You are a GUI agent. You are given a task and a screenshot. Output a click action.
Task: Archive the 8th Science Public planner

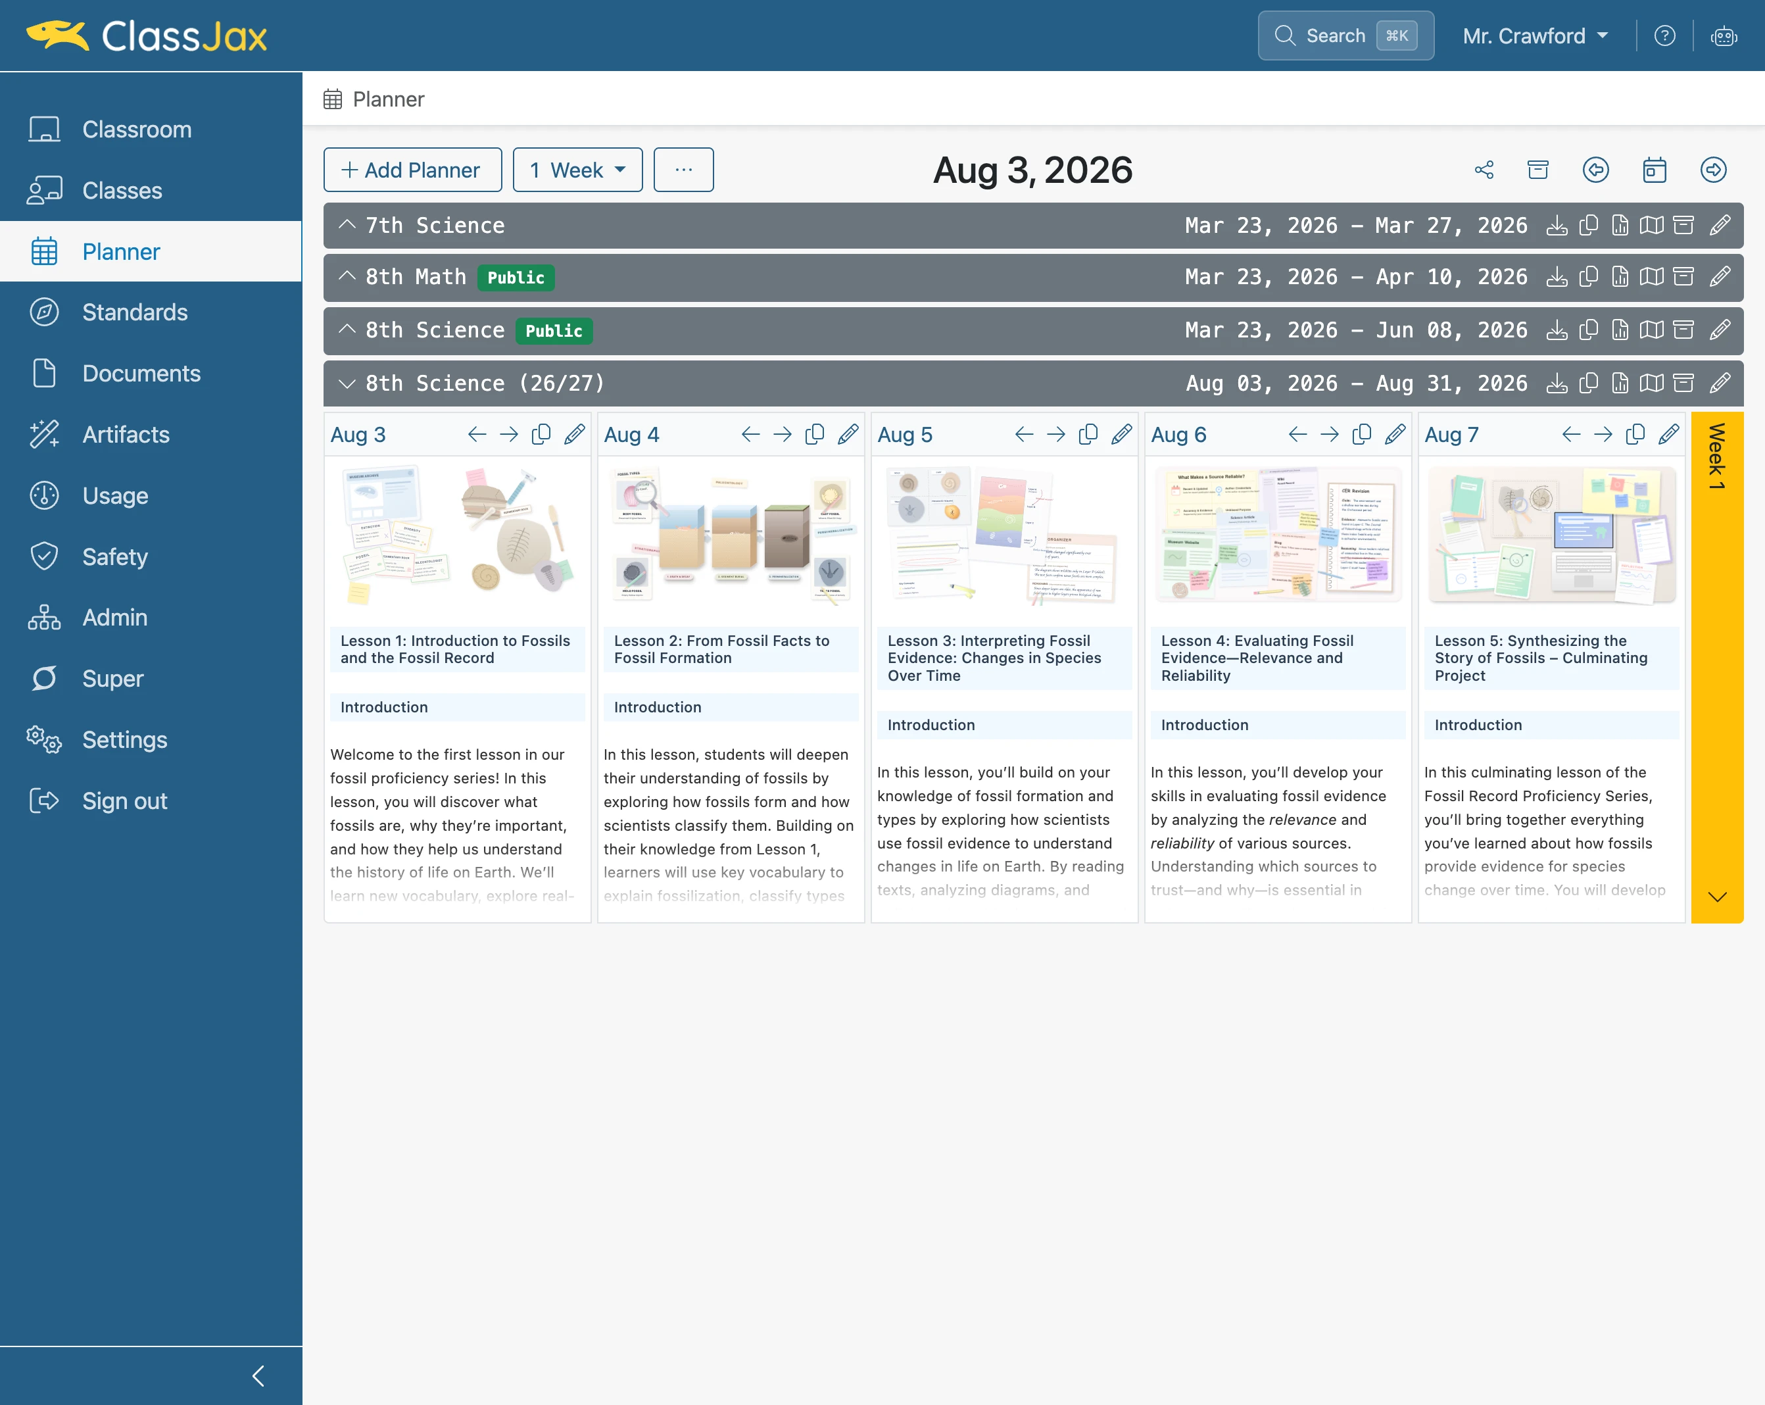click(1683, 330)
